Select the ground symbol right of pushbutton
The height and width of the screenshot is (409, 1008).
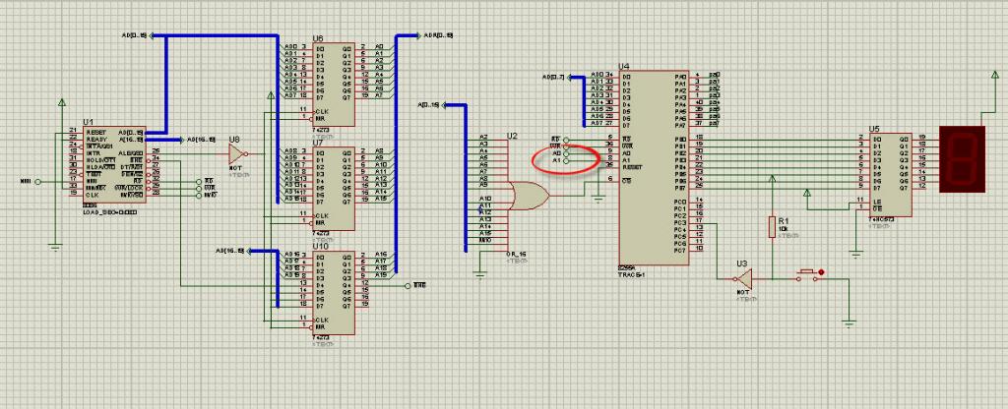(x=850, y=323)
